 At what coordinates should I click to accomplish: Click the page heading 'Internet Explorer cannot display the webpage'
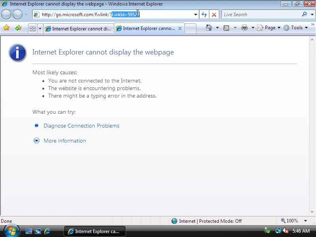[103, 52]
